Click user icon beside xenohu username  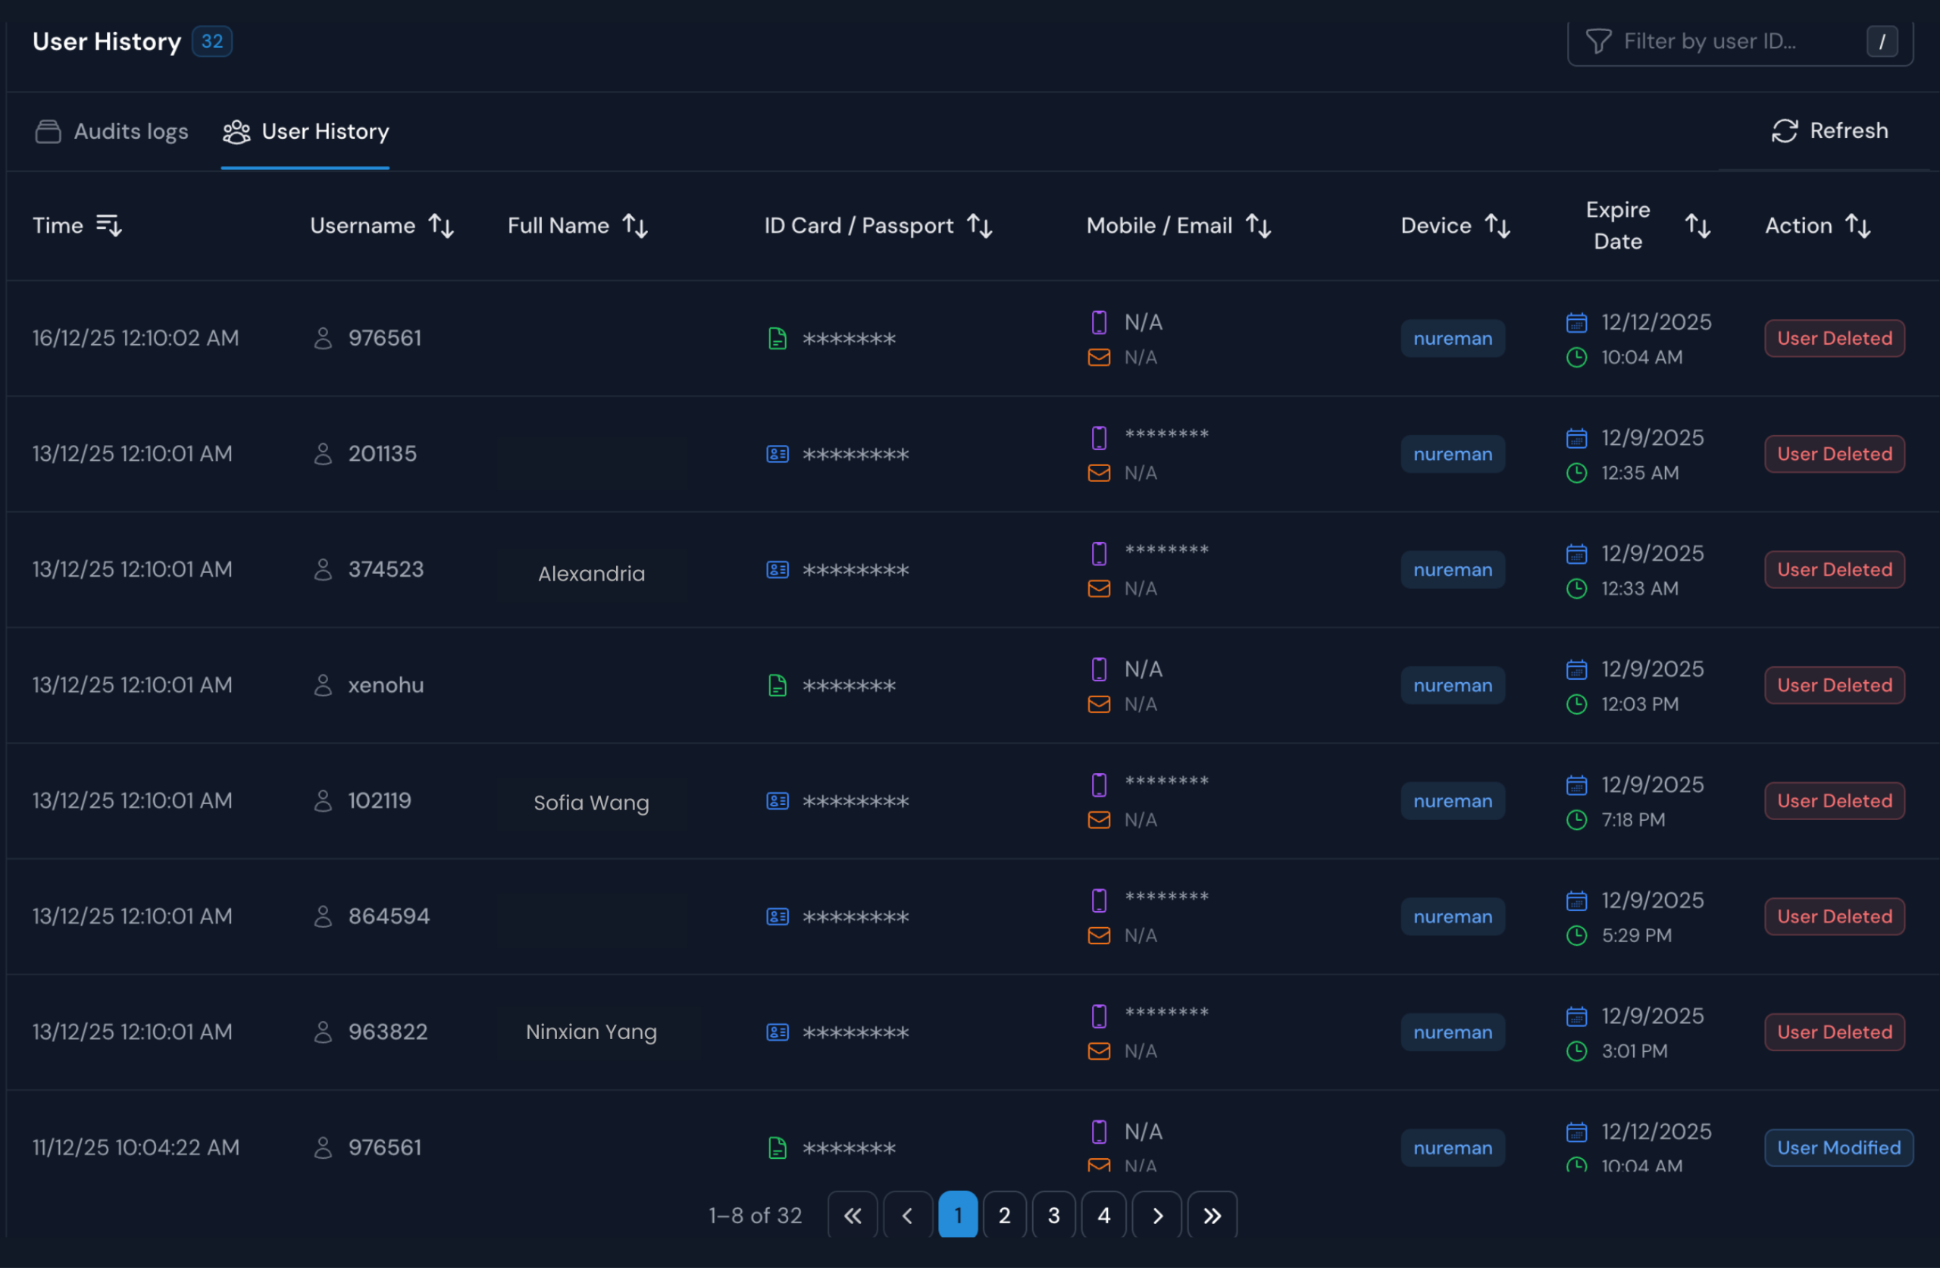tap(323, 685)
